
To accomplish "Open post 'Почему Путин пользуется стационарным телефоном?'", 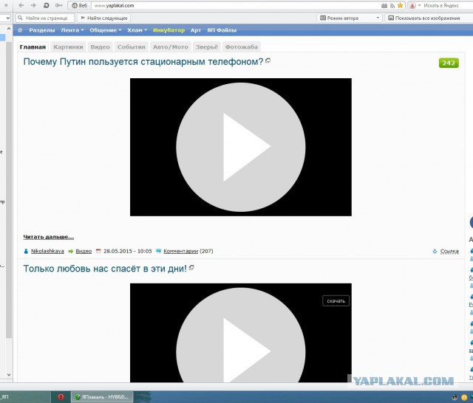I will click(x=143, y=62).
